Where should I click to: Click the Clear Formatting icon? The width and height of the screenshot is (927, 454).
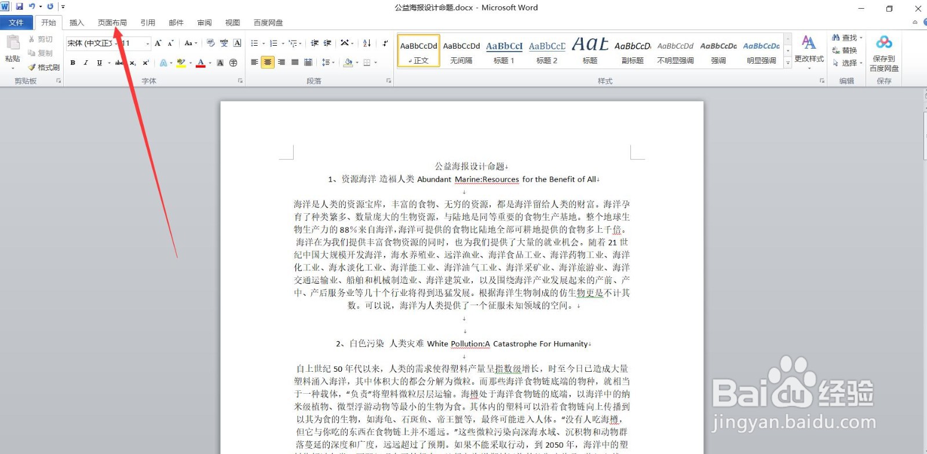pyautogui.click(x=210, y=43)
